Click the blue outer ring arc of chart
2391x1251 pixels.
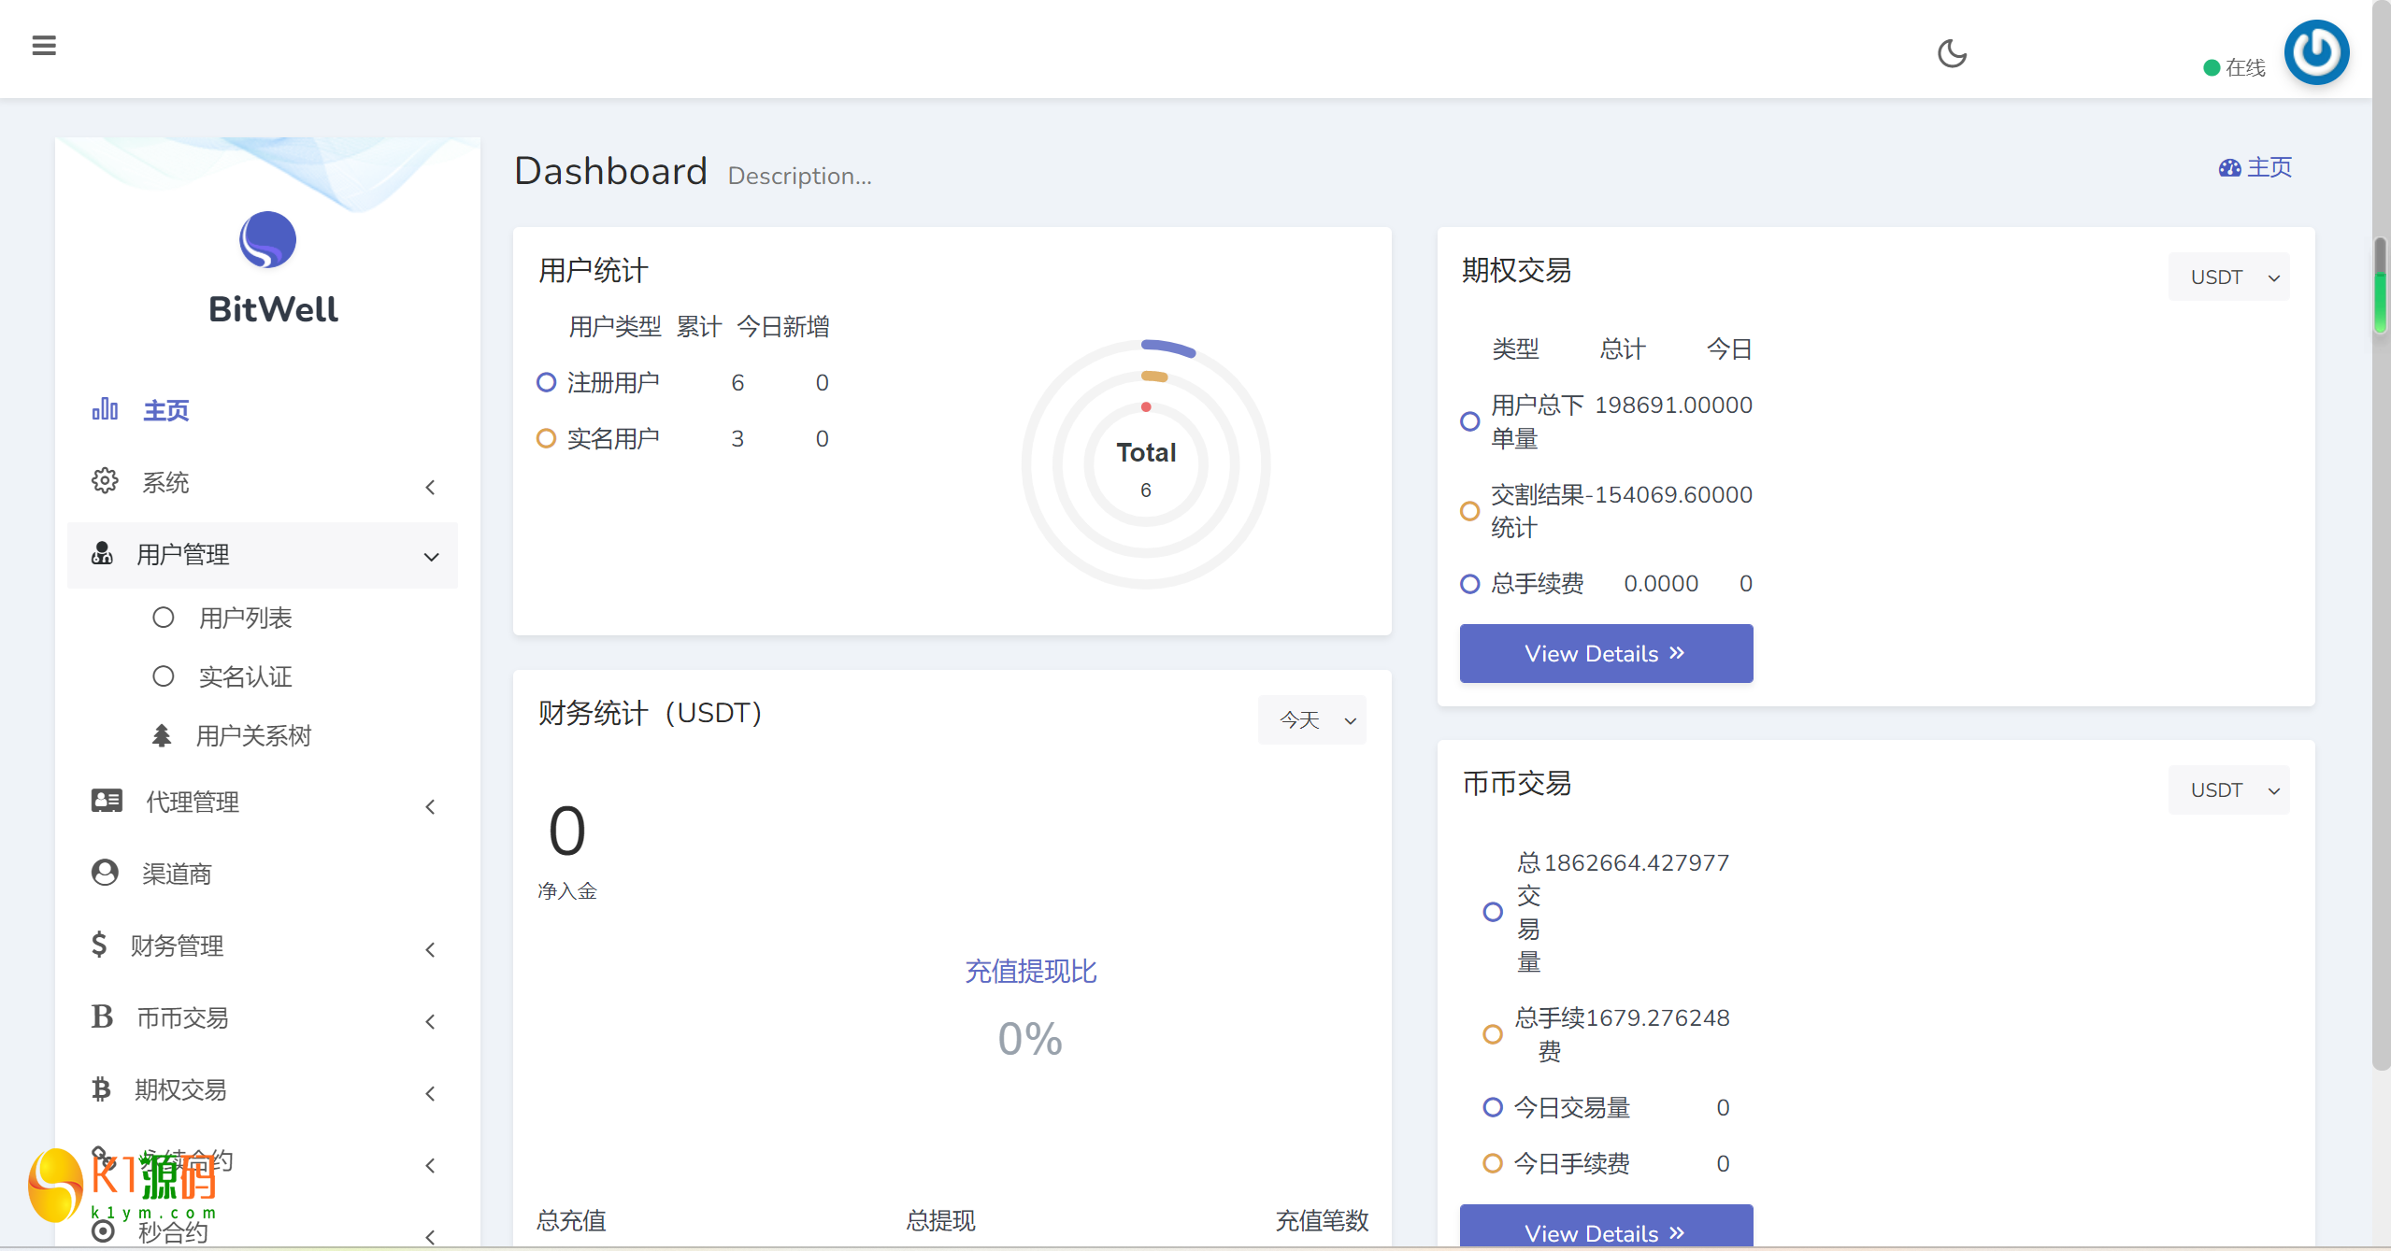coord(1168,348)
